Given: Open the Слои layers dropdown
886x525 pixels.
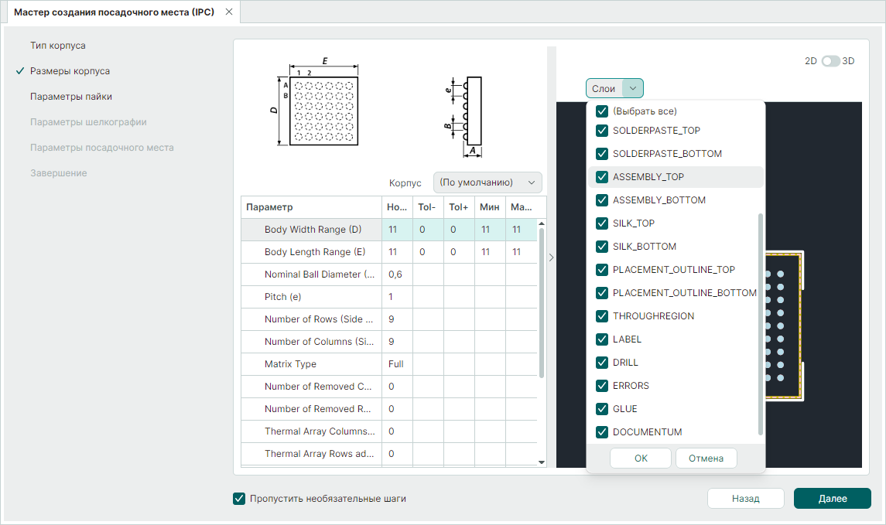Looking at the screenshot, I should [614, 89].
